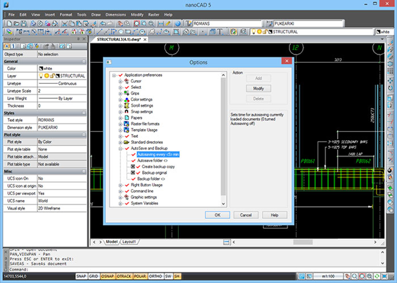This screenshot has height=283, width=397.
Task: Click the Modify button
Action: point(258,88)
